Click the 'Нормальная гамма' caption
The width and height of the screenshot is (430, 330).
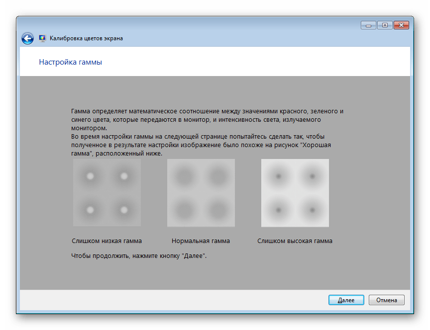pos(201,241)
